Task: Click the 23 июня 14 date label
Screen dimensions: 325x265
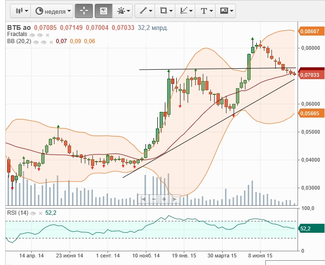Action: (x=70, y=256)
